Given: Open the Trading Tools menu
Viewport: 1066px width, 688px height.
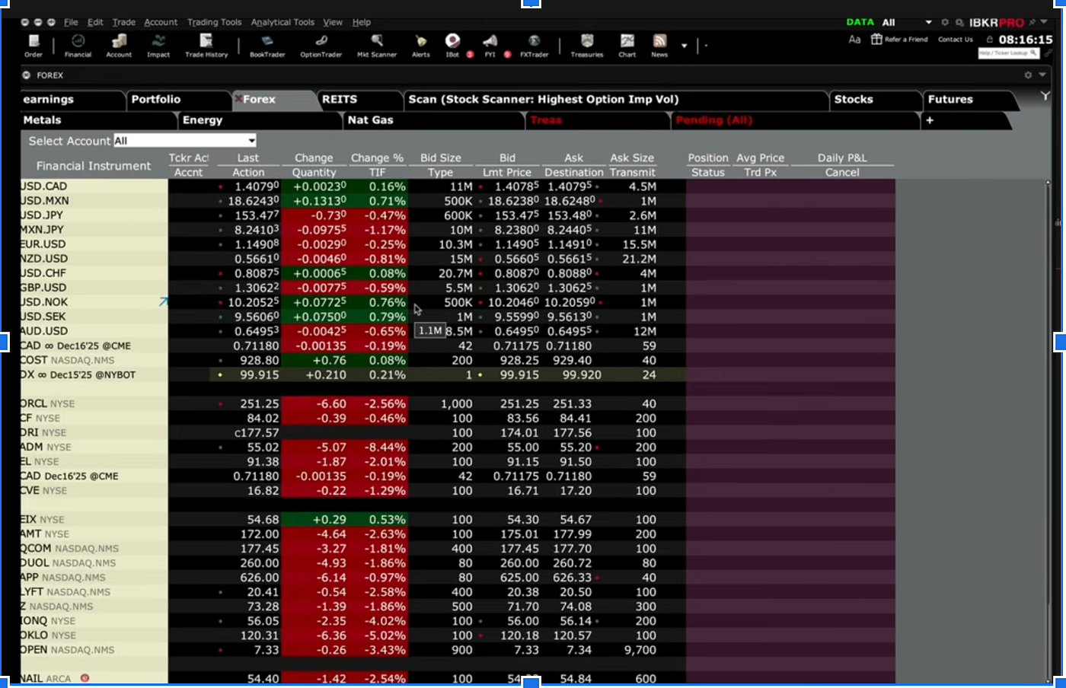Looking at the screenshot, I should (214, 22).
